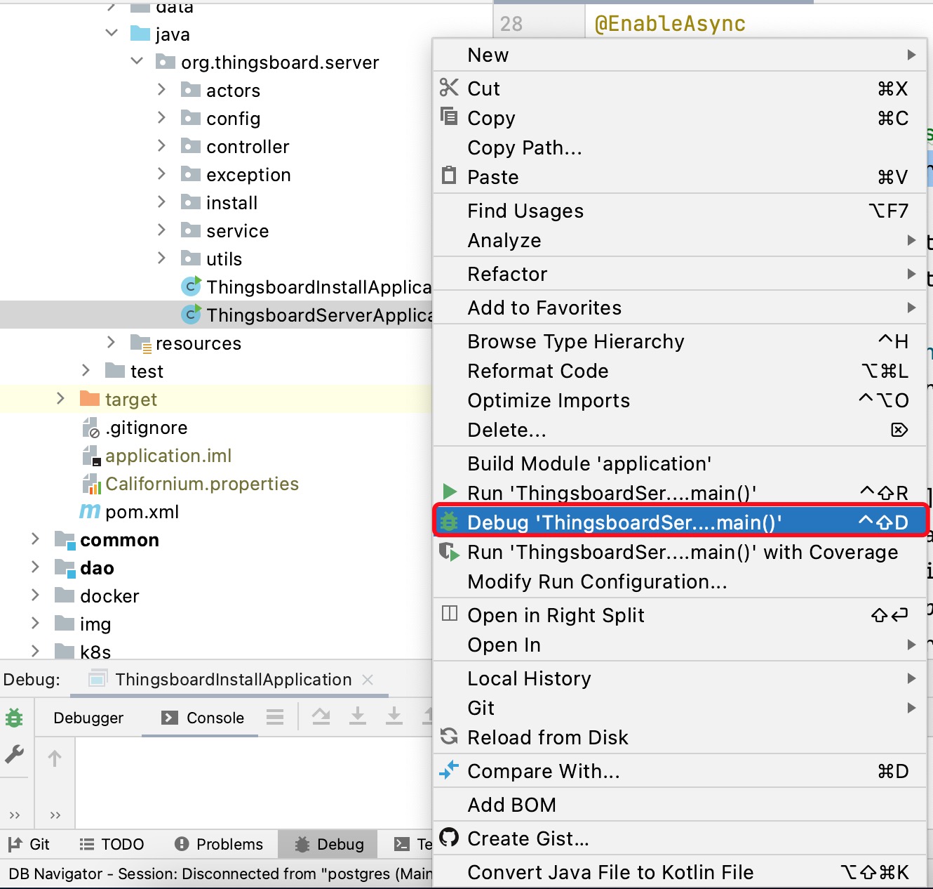
Task: Expand the dao module chevron
Action: pyautogui.click(x=36, y=567)
